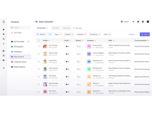Screen dimensions: 152x114
Task: Click the globe language icon
Action: (x=122, y=22)
